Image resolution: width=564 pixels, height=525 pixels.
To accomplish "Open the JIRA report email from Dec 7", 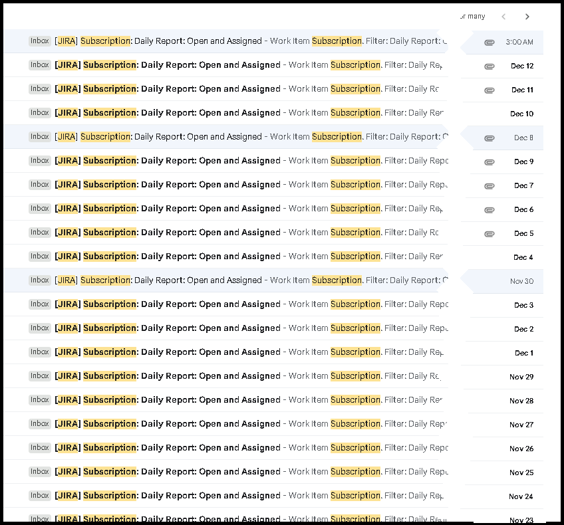I will point(273,184).
